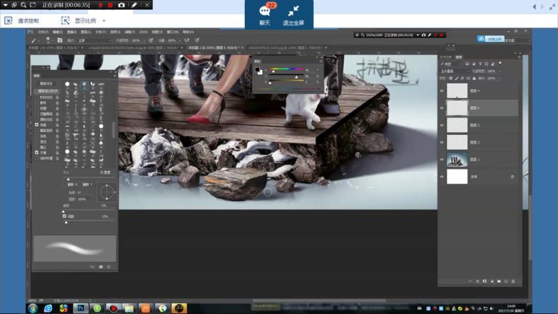Click the brush size slider handle
Viewport: 558px width, 314px height.
click(68, 179)
